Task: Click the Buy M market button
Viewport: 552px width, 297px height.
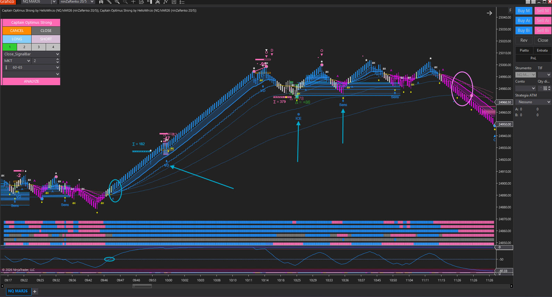Action: 524,11
